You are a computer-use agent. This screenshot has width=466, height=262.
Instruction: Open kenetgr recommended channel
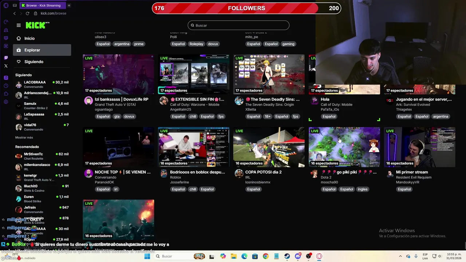[42, 178]
